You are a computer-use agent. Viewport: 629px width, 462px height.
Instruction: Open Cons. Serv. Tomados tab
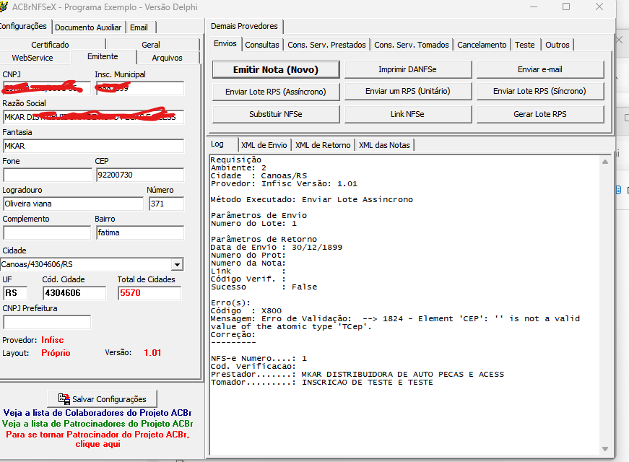tap(412, 45)
